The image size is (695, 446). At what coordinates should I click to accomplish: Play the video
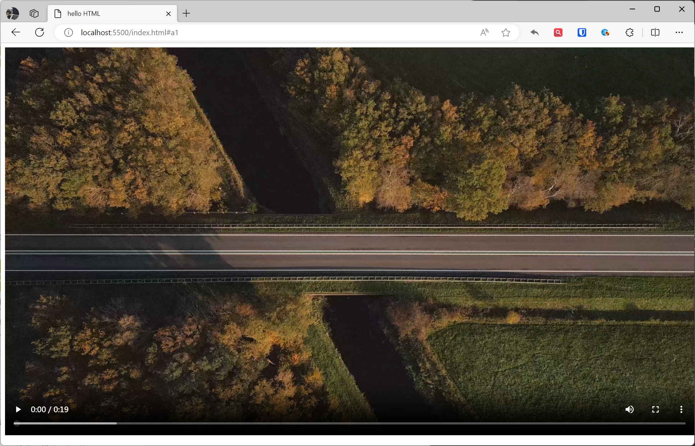(x=18, y=409)
